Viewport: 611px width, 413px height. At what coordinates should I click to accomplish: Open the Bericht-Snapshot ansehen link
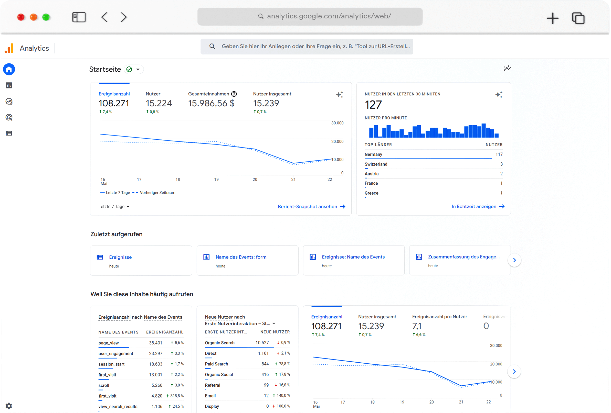tap(312, 207)
